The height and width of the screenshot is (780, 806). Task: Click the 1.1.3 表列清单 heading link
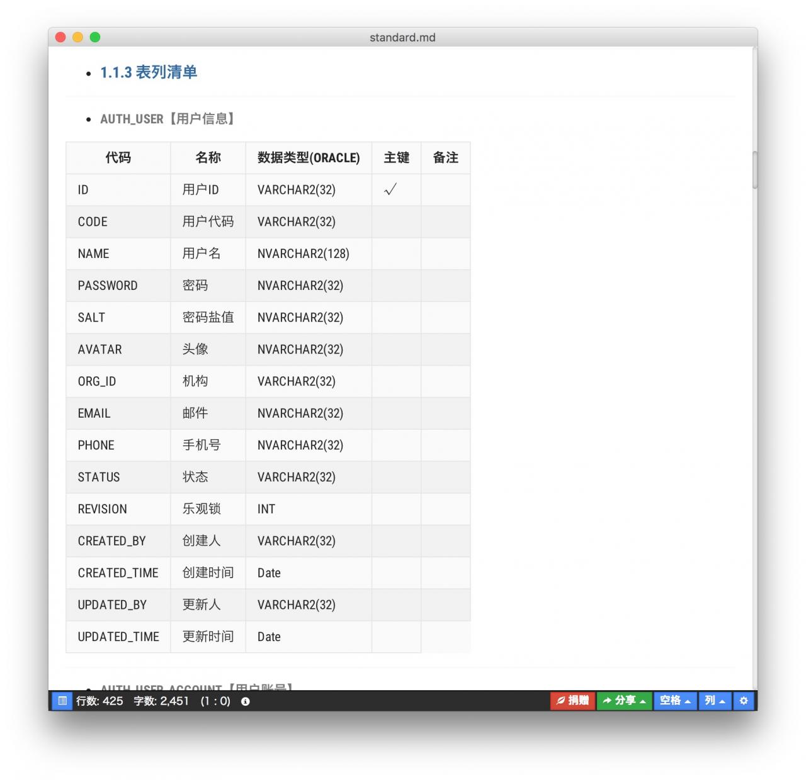149,72
